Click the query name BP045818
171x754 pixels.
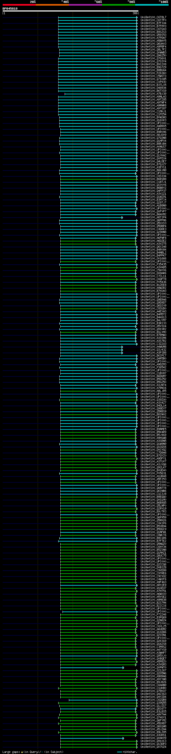pos(10,9)
